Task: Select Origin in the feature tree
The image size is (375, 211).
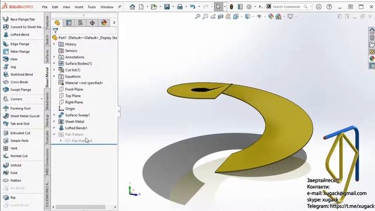Action: tap(67, 109)
